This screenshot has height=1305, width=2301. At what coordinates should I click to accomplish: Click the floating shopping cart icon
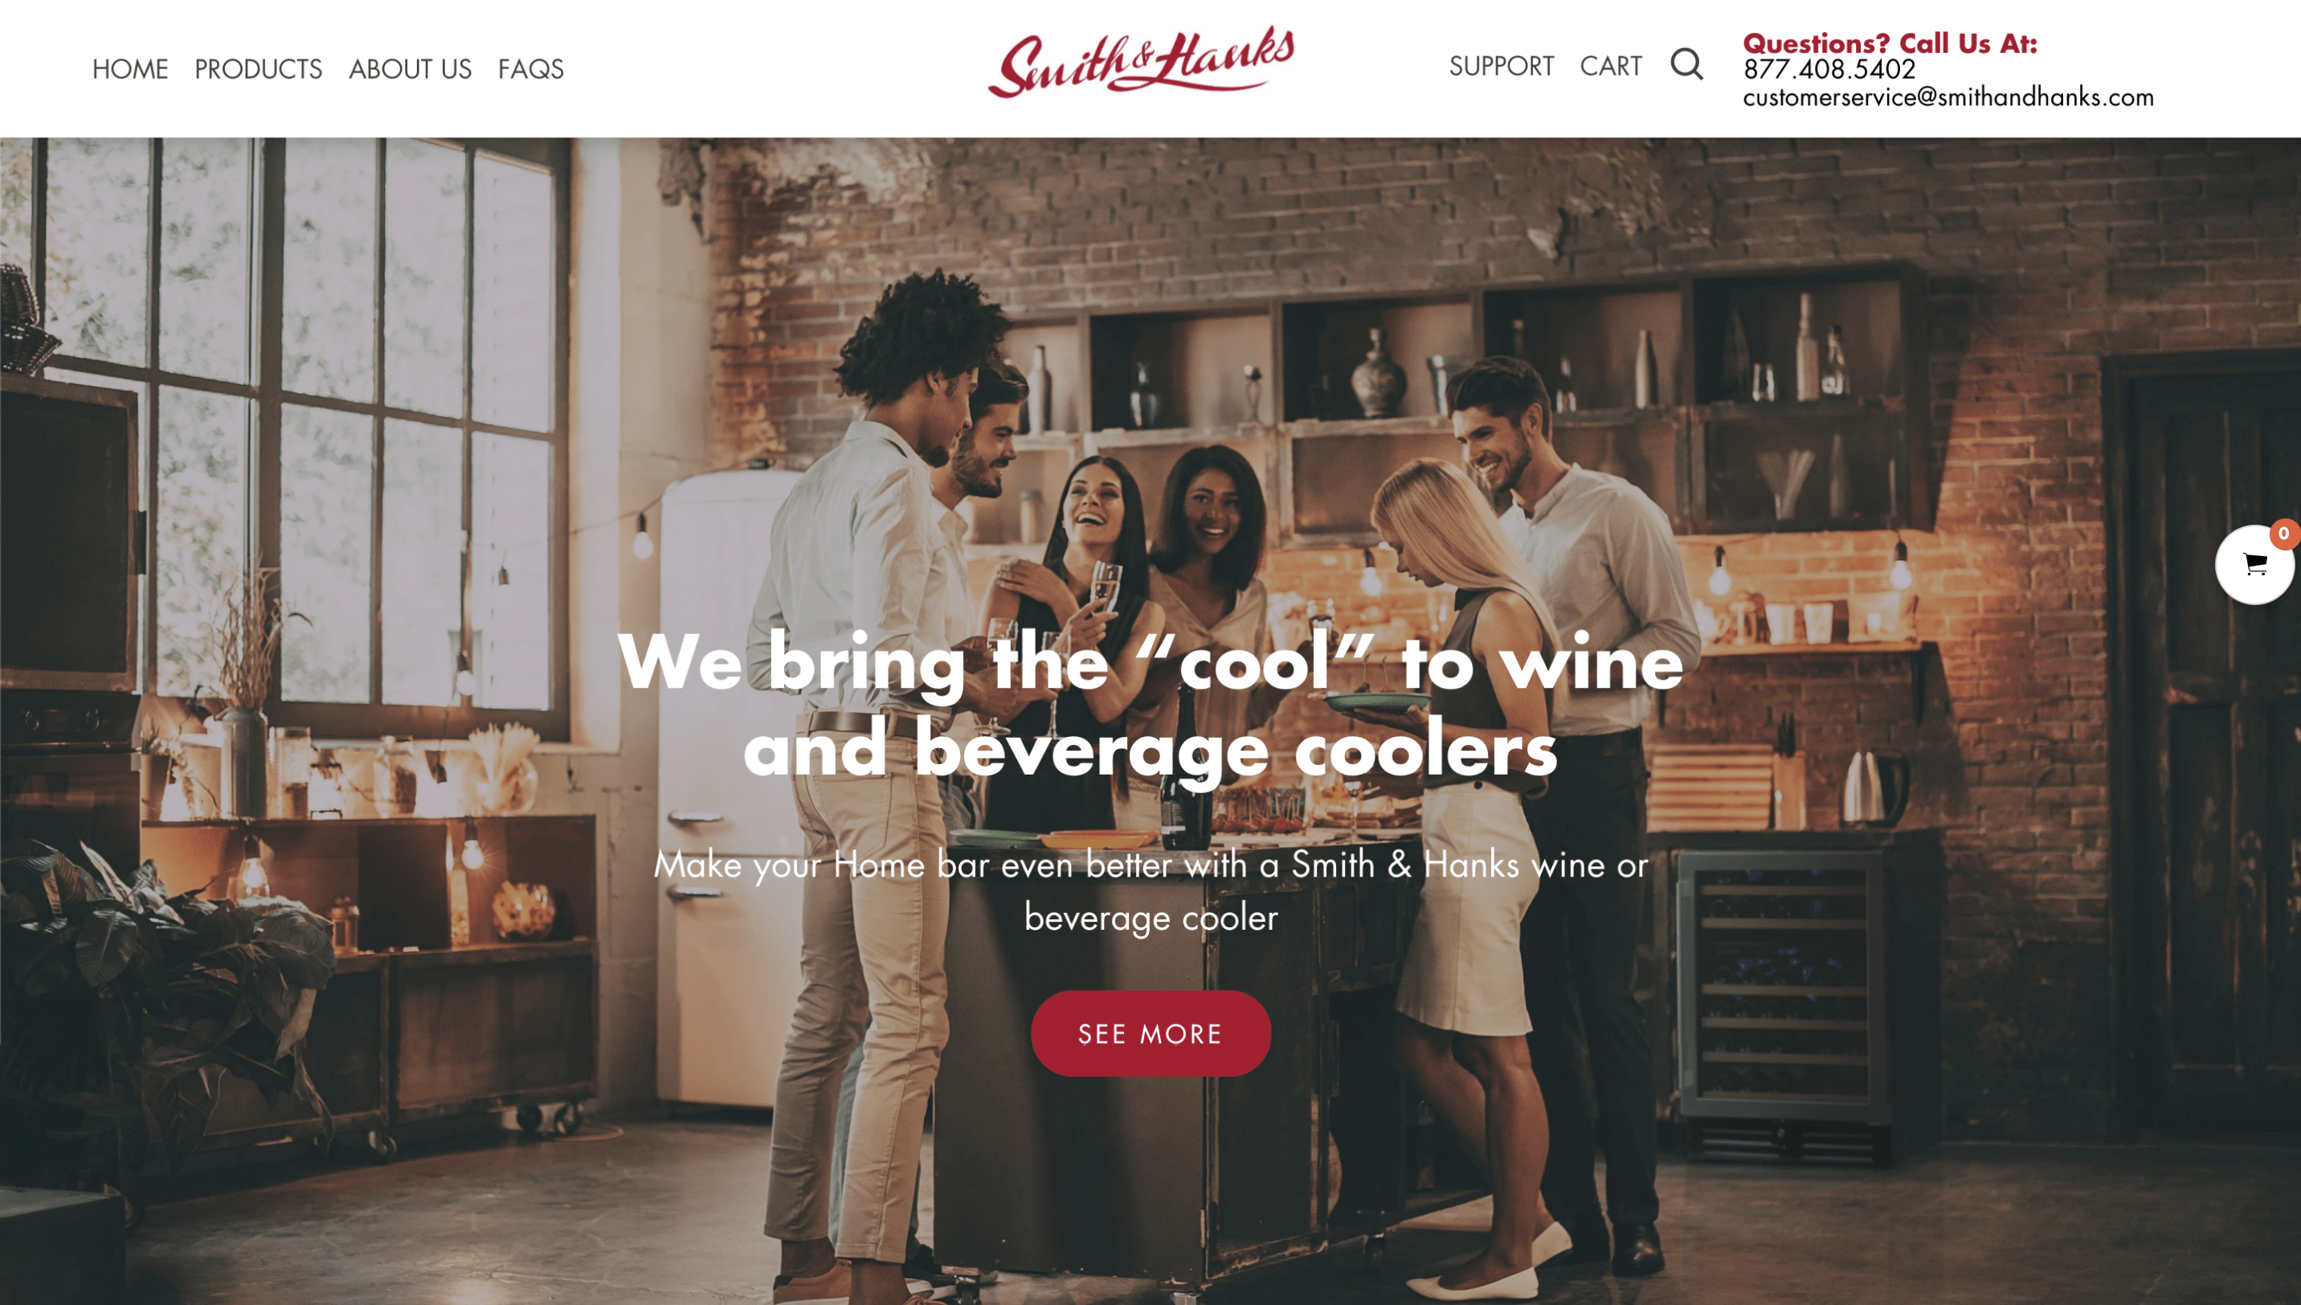2254,565
